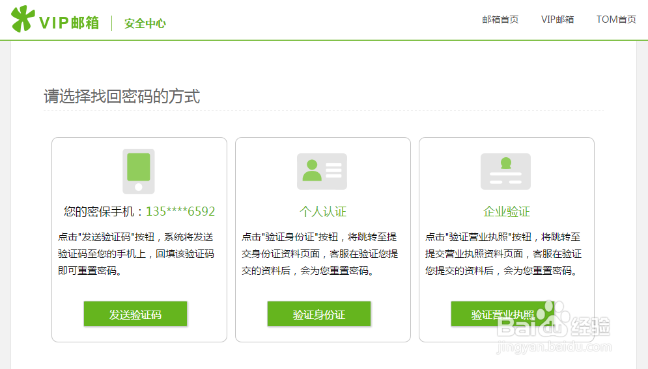This screenshot has width=648, height=369.
Task: Select the 企业验证 heading
Action: click(506, 212)
